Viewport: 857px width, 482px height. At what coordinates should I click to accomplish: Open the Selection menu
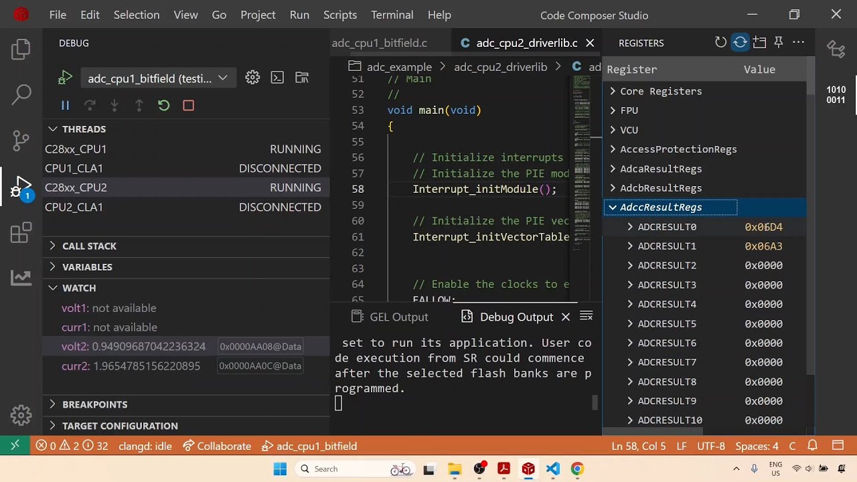click(x=137, y=15)
